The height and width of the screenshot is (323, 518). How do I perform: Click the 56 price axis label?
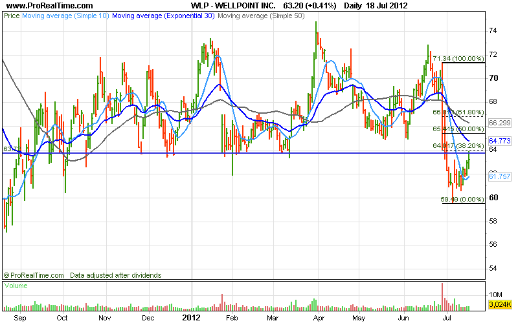tap(493, 245)
